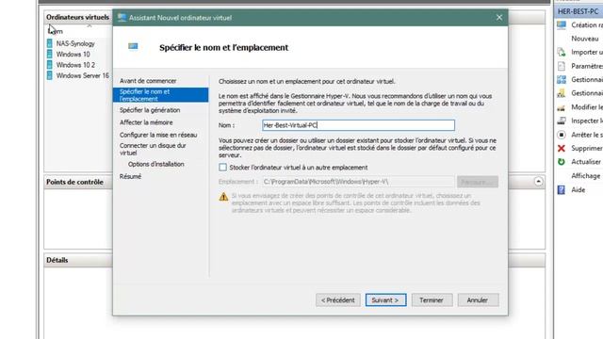The width and height of the screenshot is (603, 339).
Task: Click the virtual switch manager icon (first Gestionnaire)
Action: 562,79
